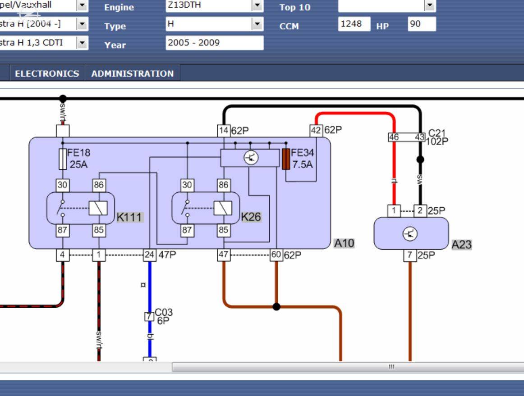Click the junction node on the top bus line
This screenshot has width=524, height=396.
[63, 99]
